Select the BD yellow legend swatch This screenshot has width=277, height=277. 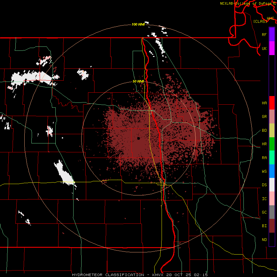[x=272, y=130]
